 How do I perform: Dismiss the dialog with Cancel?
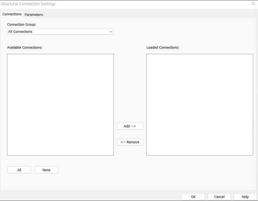pos(219,196)
